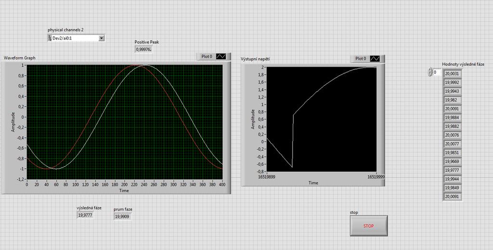
Task: Click y-axis minimum -0,8 on Výstupní napětí graph
Action: coord(260,171)
